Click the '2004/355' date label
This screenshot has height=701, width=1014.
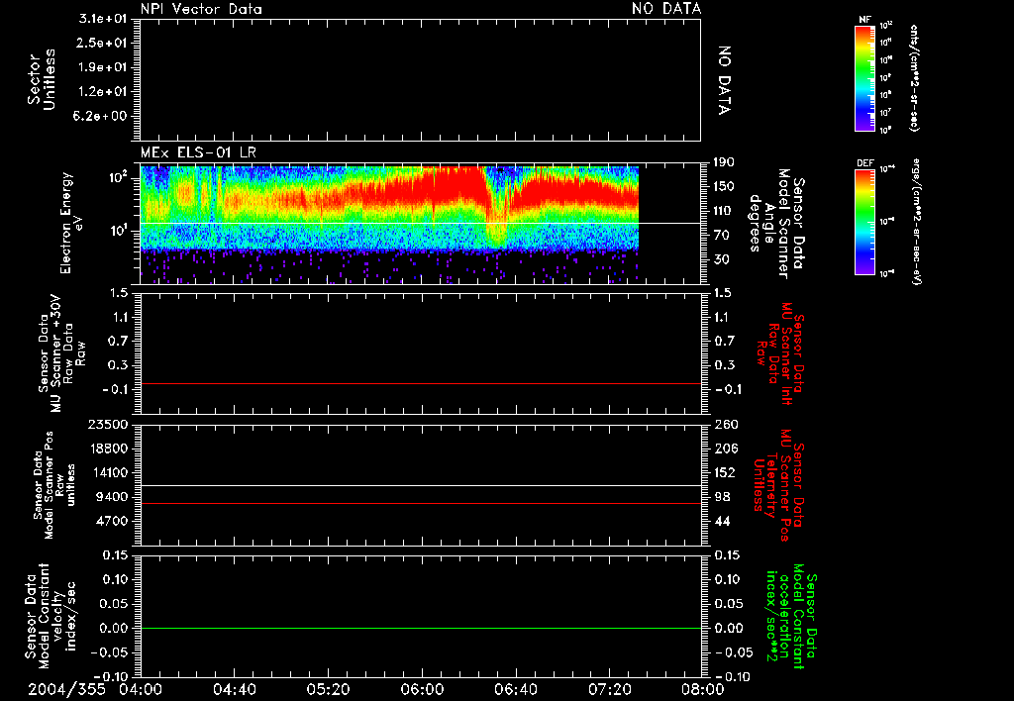66,689
